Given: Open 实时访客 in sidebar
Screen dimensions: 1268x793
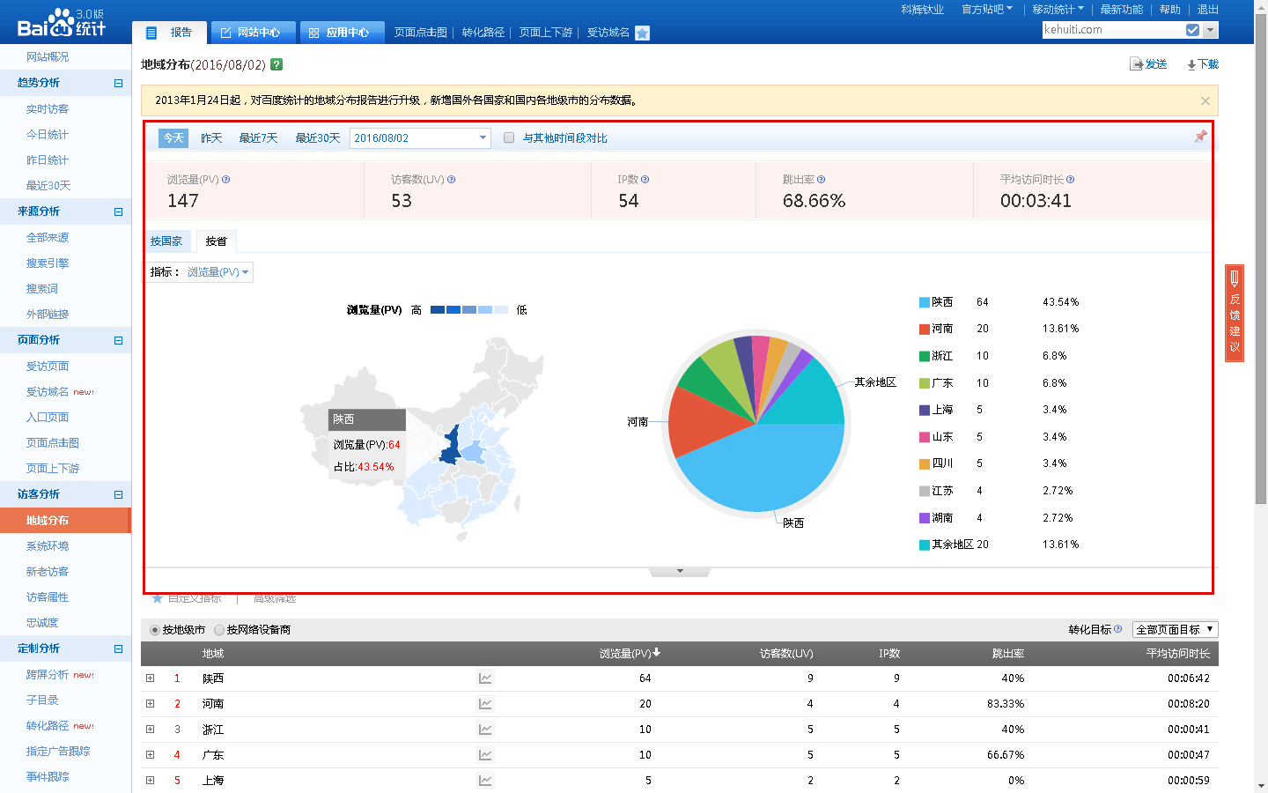Looking at the screenshot, I should point(48,109).
